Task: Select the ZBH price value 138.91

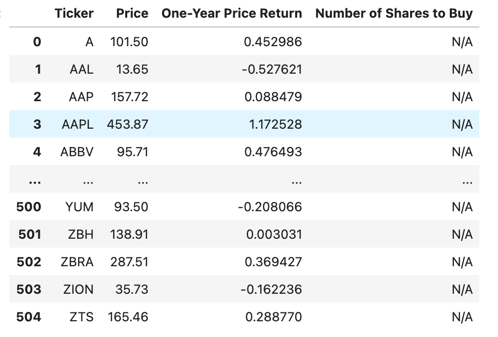Action: (x=131, y=234)
